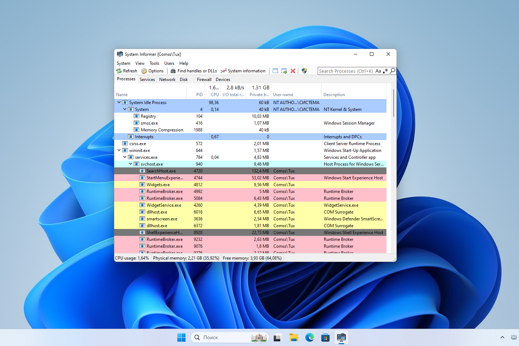Collapse the svchost.exe tree node
The height and width of the screenshot is (346, 519).
pyautogui.click(x=131, y=164)
